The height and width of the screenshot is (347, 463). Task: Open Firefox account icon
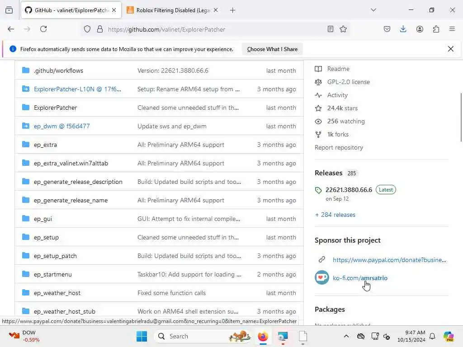coord(420,29)
